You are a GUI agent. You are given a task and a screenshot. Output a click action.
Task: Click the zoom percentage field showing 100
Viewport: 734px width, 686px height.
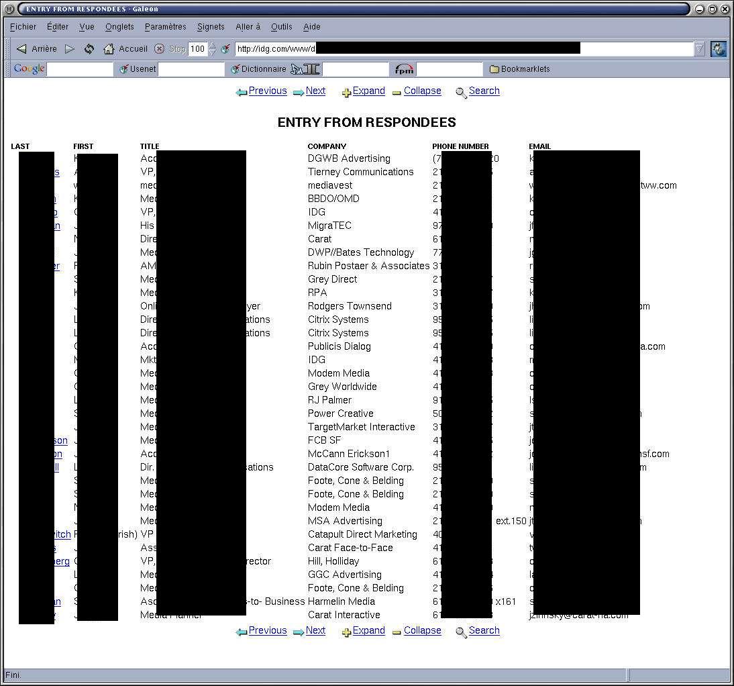(x=197, y=49)
